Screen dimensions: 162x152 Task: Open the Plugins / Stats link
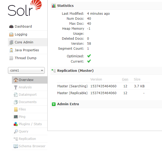[x=30, y=124]
